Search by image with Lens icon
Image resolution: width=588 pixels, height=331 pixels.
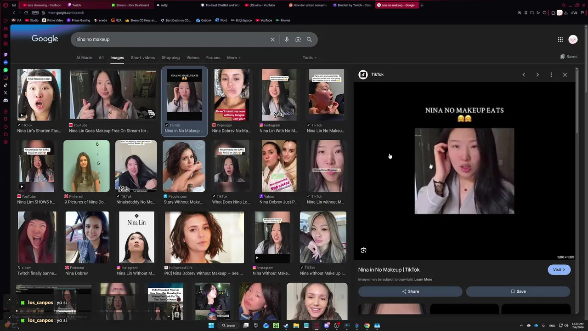(x=298, y=40)
